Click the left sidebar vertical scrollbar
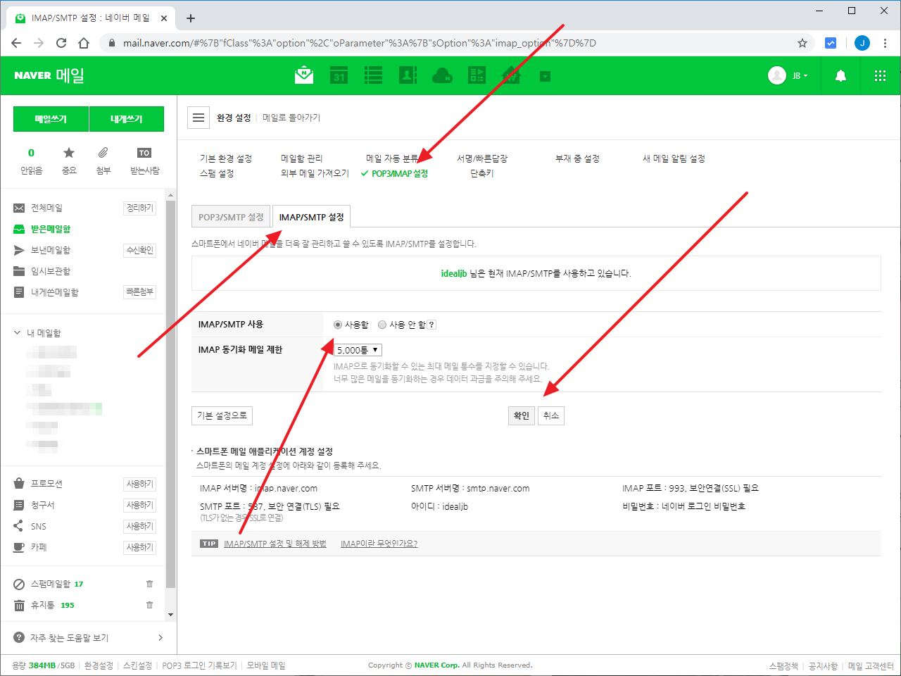 (170, 394)
